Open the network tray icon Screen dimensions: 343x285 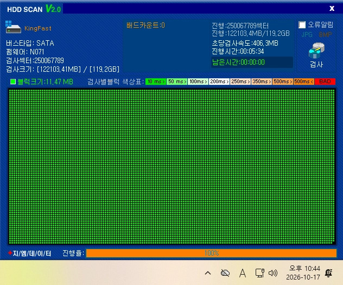click(x=260, y=273)
